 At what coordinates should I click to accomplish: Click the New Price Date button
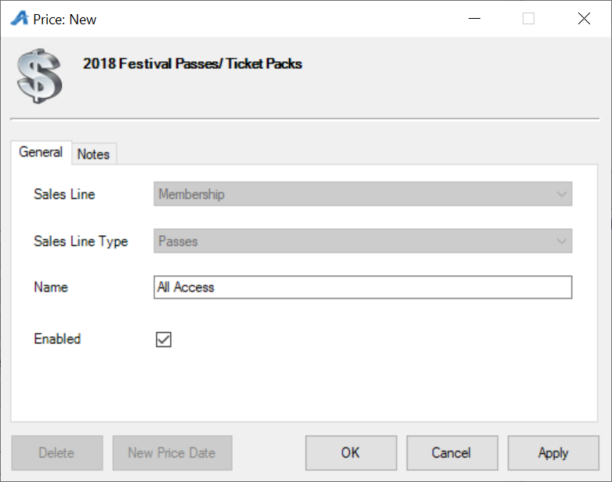pyautogui.click(x=172, y=453)
